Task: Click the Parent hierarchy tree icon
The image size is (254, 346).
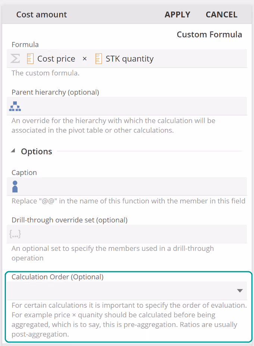Action: (x=15, y=106)
